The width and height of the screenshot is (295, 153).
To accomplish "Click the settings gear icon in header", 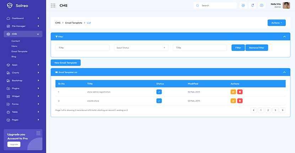I will (x=243, y=5).
